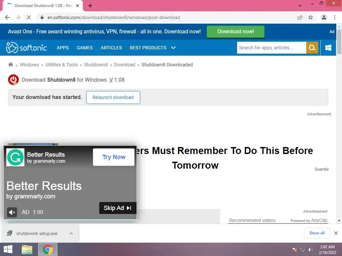The height and width of the screenshot is (256, 342).
Task: Go to home via breadcrumb house icon
Action: pyautogui.click(x=10, y=64)
